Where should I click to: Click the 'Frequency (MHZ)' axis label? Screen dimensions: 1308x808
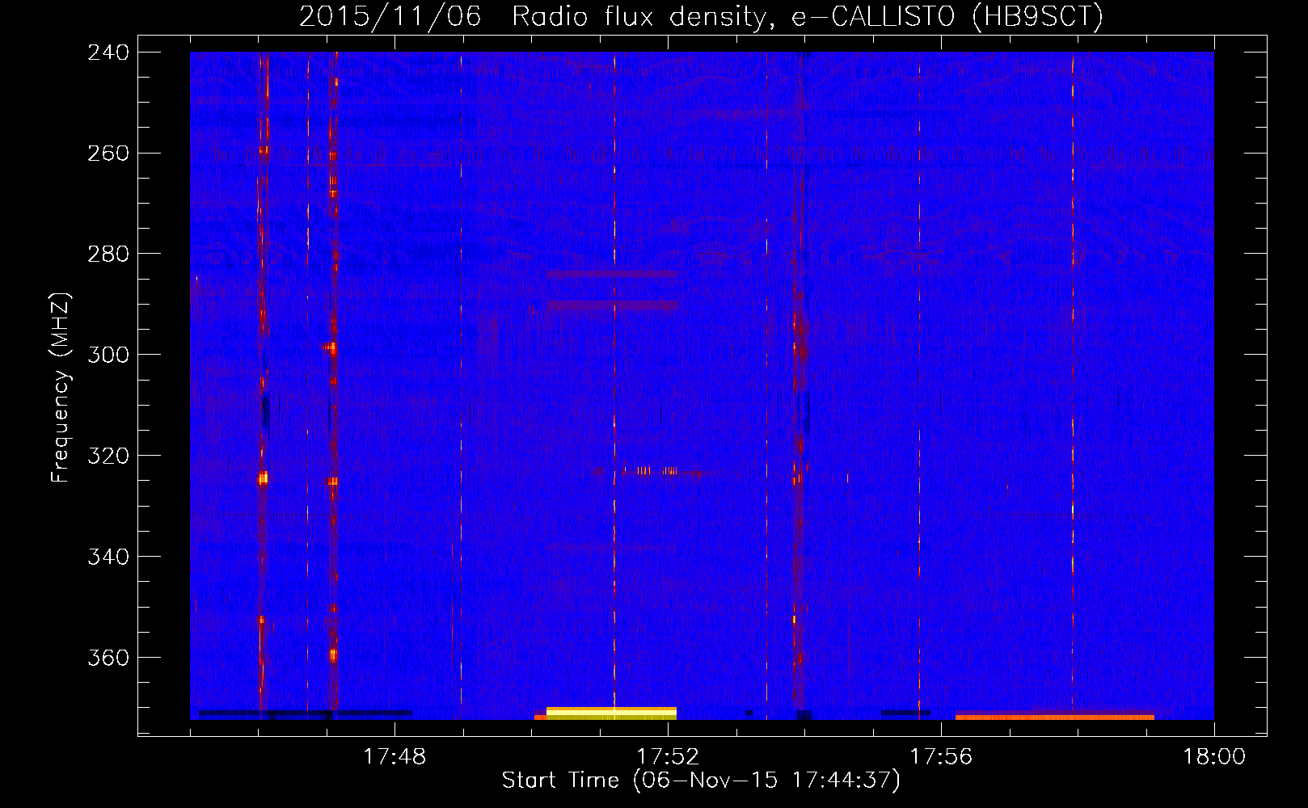(61, 388)
